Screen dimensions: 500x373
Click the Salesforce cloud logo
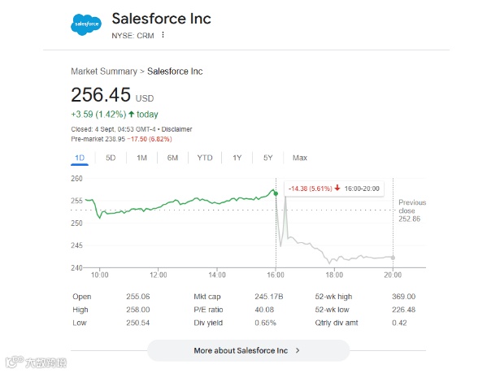click(x=87, y=25)
